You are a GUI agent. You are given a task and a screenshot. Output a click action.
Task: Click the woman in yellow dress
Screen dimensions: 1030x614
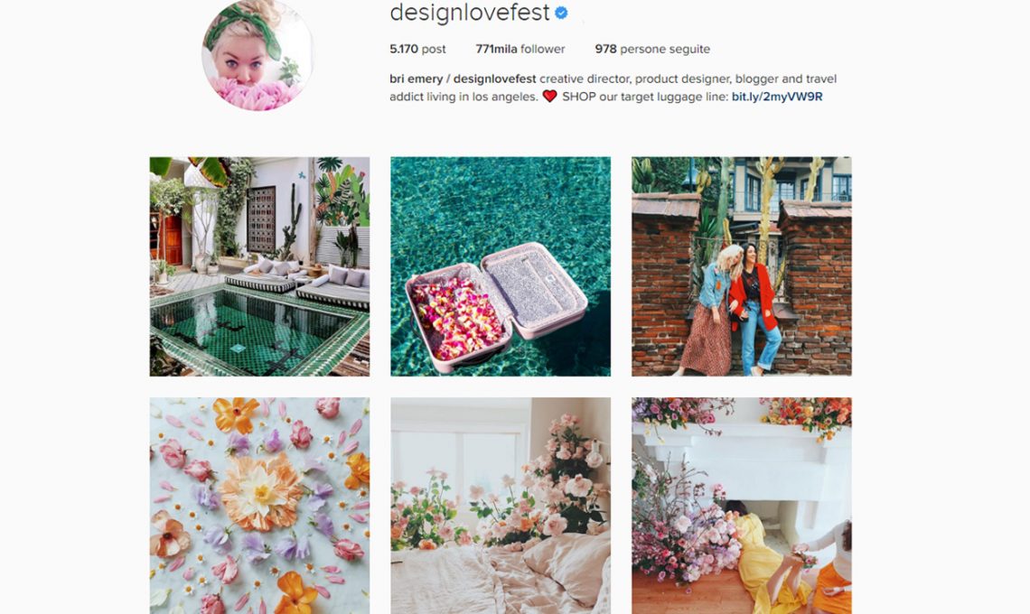coord(765,558)
